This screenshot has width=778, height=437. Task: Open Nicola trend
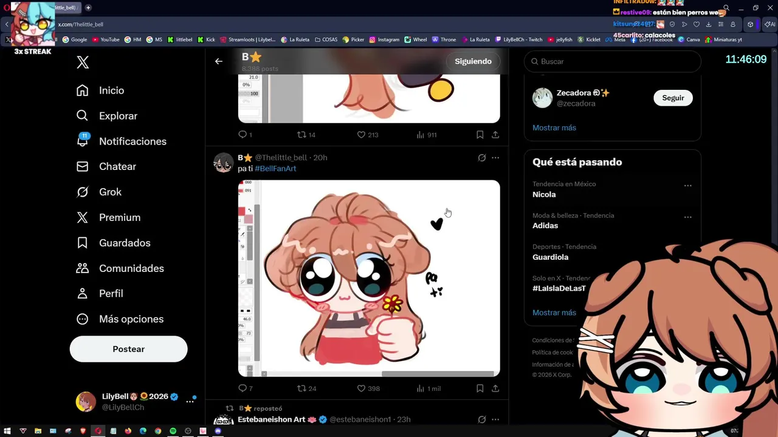coord(544,195)
